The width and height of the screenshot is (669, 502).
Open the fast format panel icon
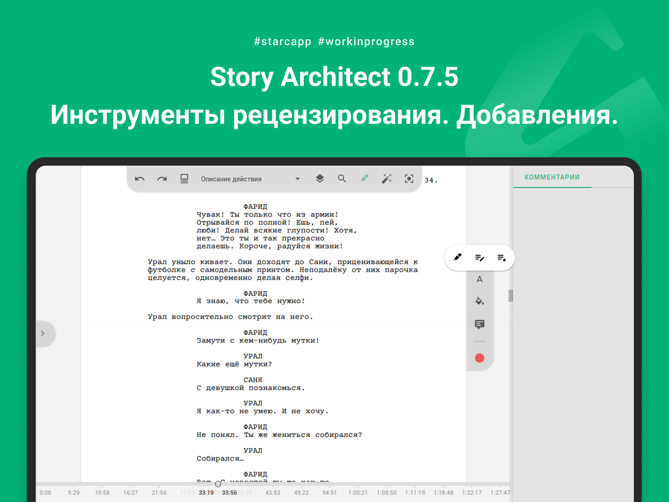click(x=184, y=179)
